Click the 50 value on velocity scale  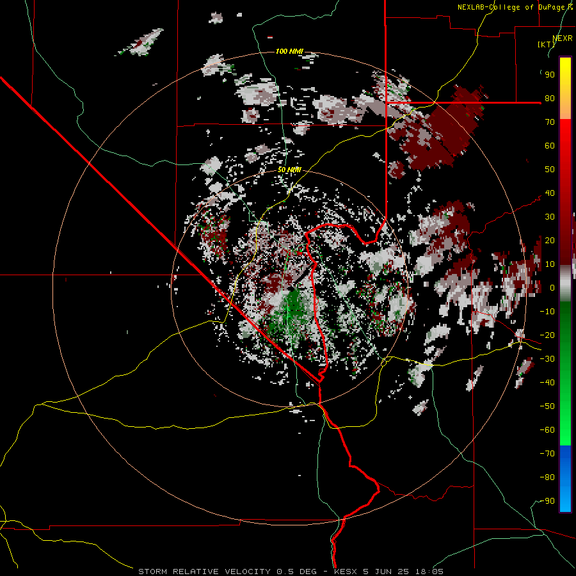[550, 170]
